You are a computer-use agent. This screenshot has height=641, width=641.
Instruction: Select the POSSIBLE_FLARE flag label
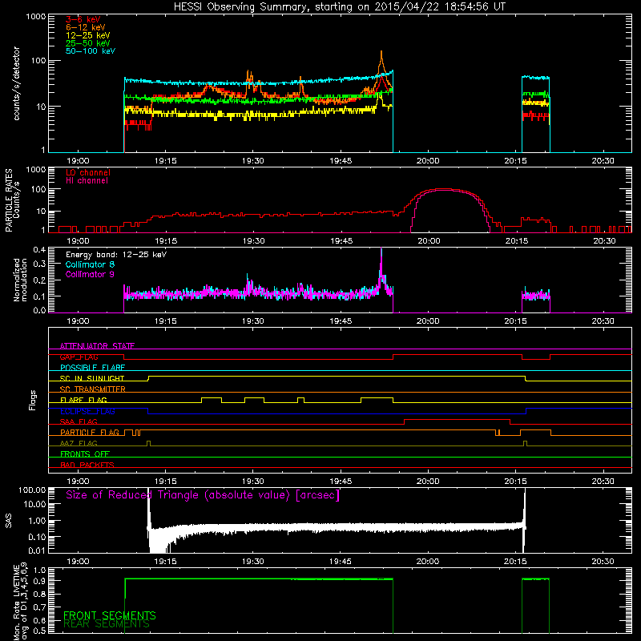click(92, 368)
